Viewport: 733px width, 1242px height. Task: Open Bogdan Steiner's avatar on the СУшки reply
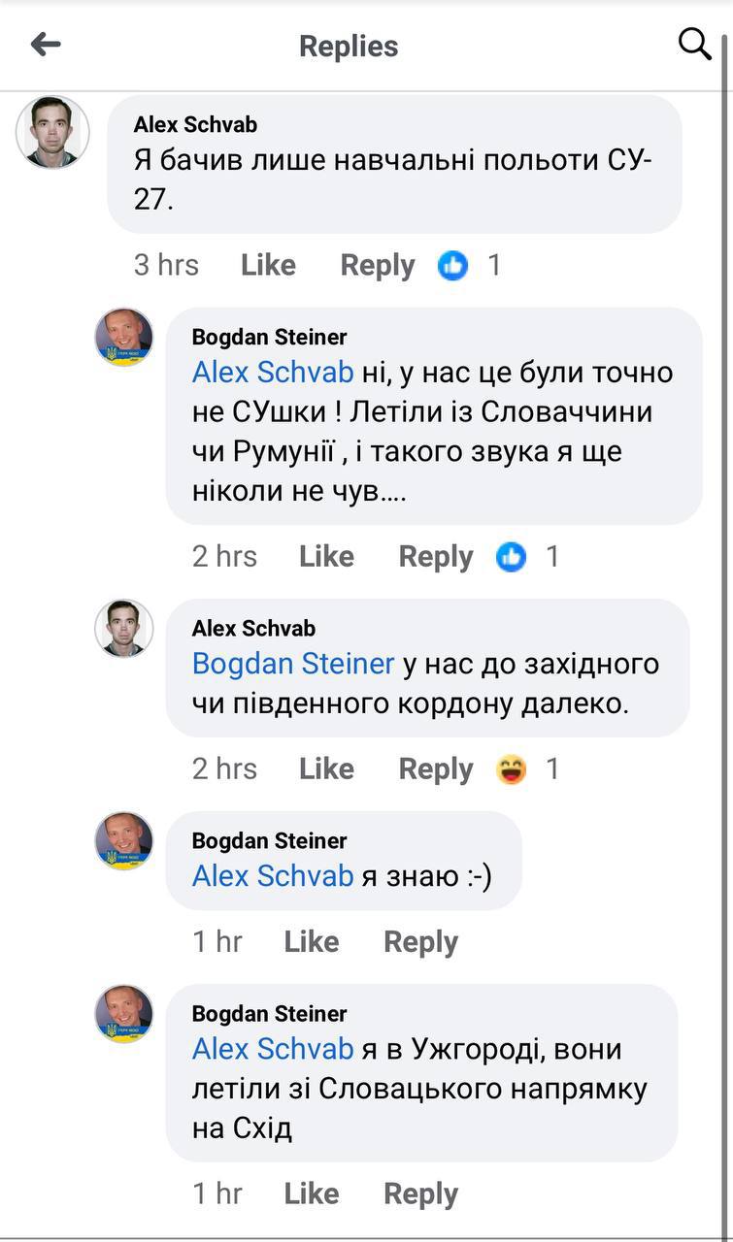pos(123,337)
